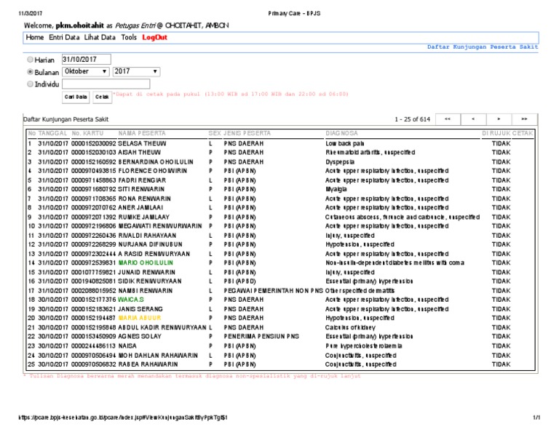This screenshot has width=559, height=432.
Task: Open the 2017 year dropdown
Action: pyautogui.click(x=136, y=72)
